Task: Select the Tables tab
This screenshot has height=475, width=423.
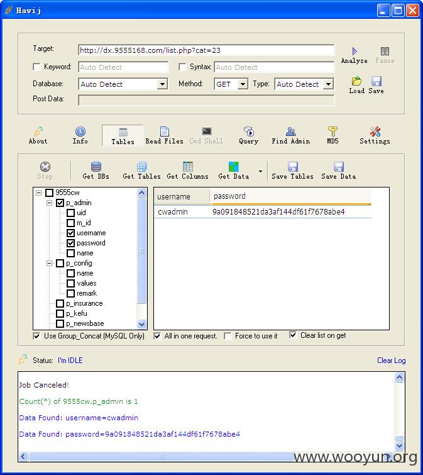Action: pyautogui.click(x=123, y=135)
